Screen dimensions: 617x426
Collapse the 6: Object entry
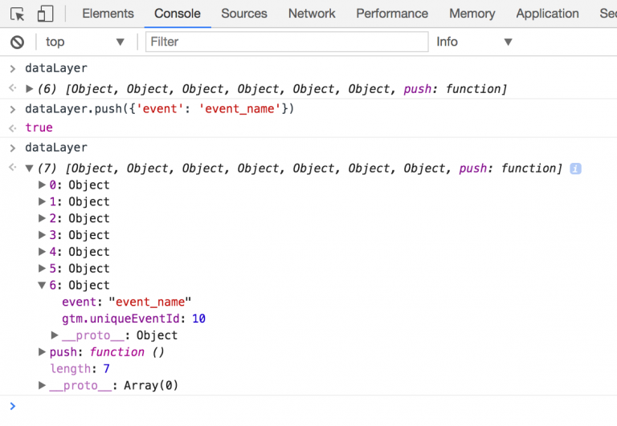coord(43,286)
